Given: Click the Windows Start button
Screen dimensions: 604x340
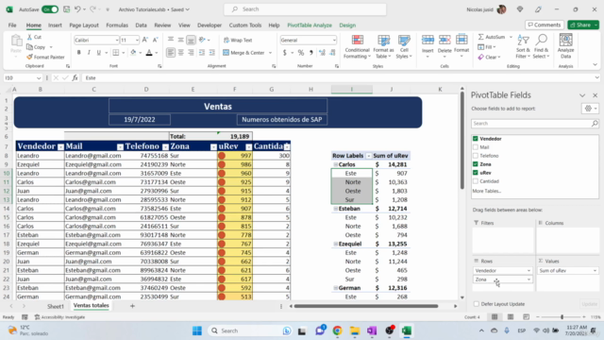Looking at the screenshot, I should pos(197,331).
